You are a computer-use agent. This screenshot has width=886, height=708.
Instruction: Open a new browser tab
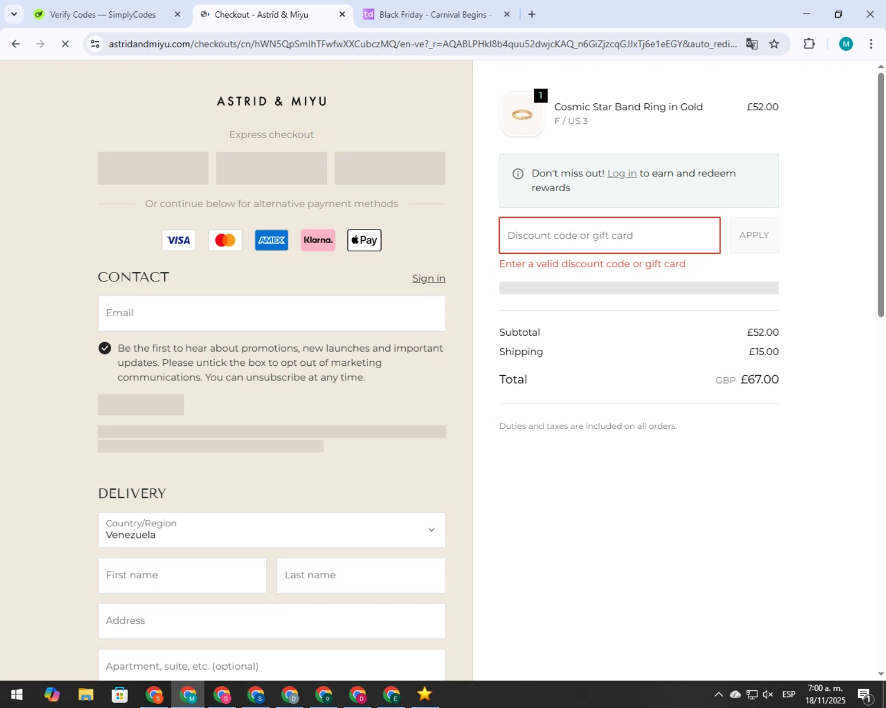point(532,14)
